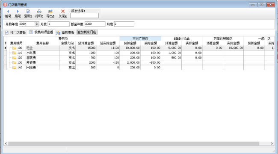The image size is (278, 154).
Task: Click the 11100 total actual cell
Action: 108,48
